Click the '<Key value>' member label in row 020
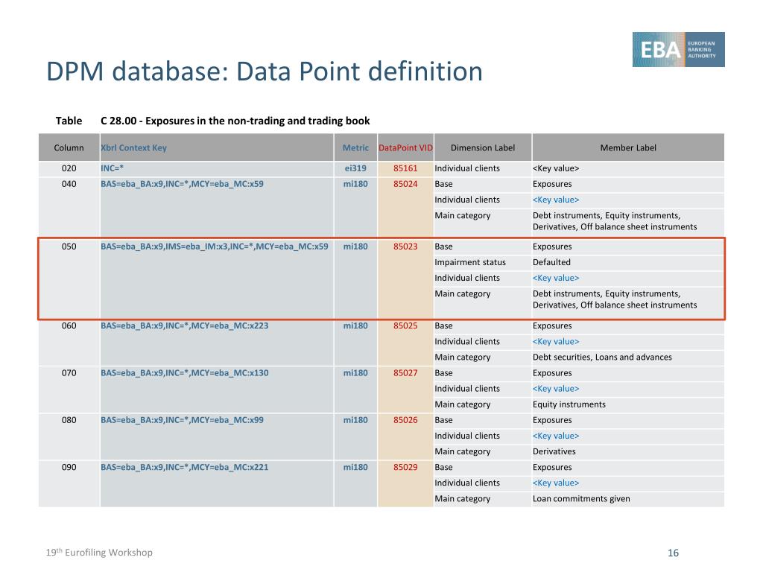The image size is (763, 572). click(x=556, y=168)
